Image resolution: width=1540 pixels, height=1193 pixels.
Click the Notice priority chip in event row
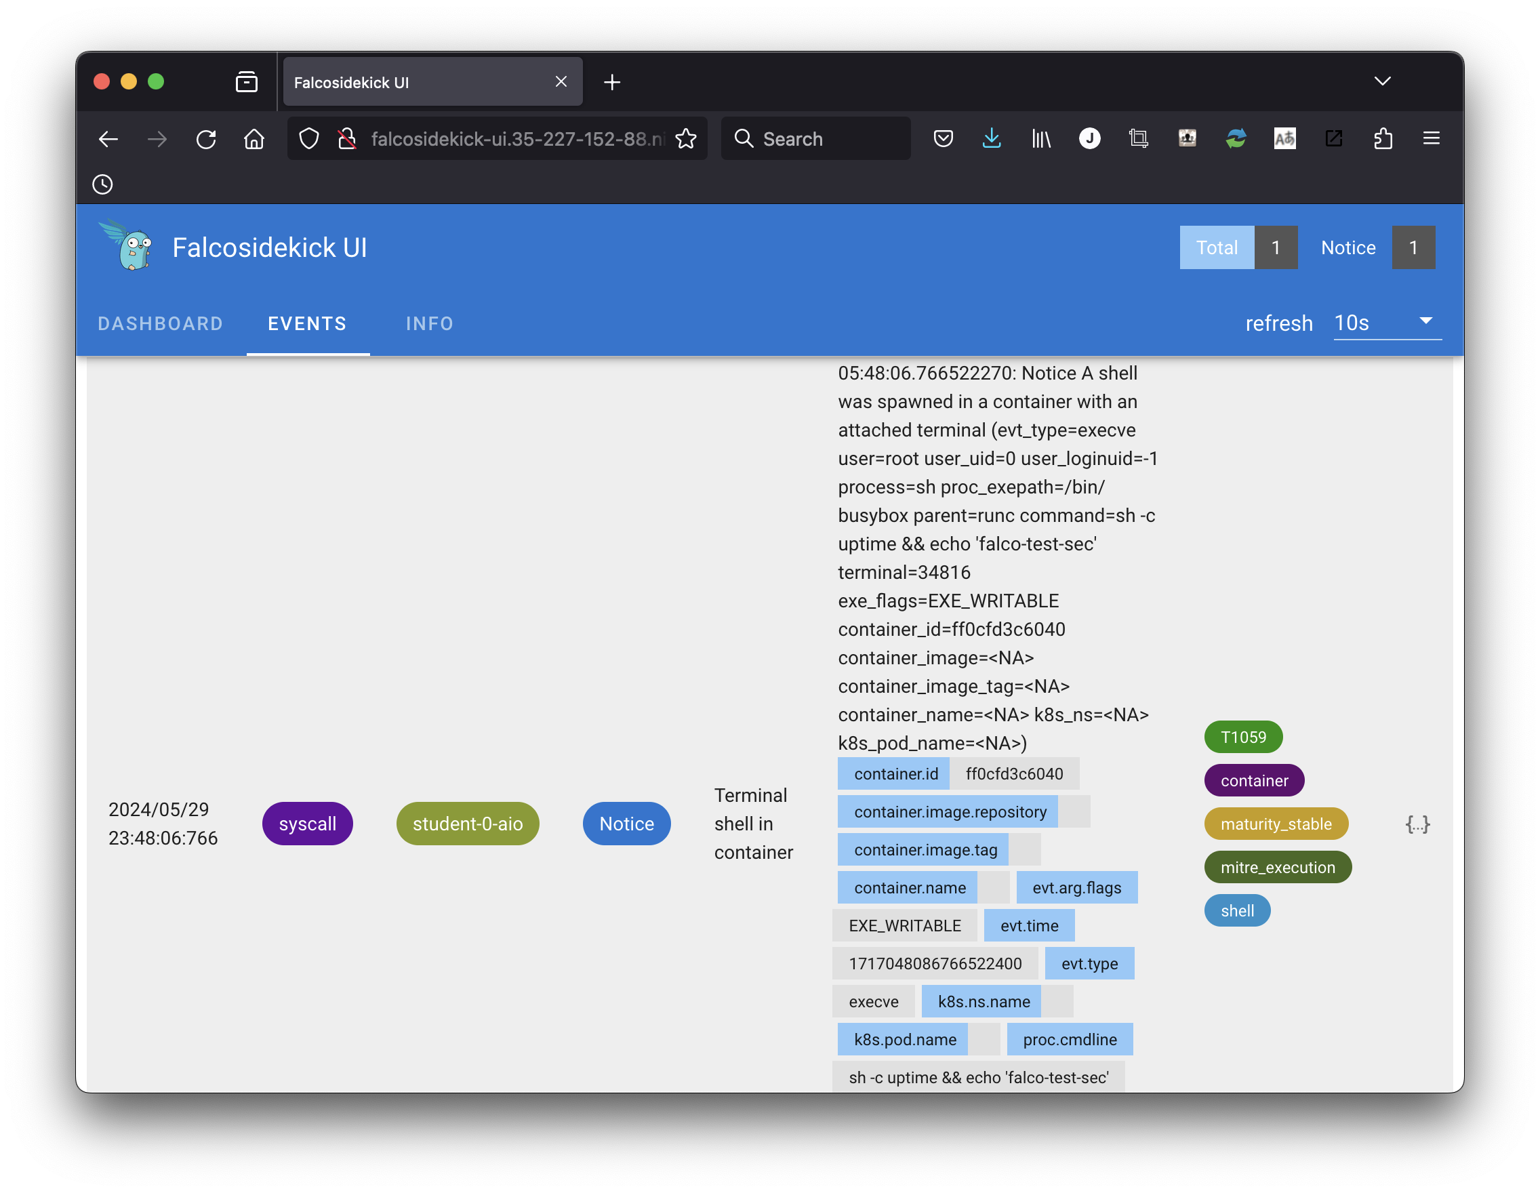click(626, 824)
